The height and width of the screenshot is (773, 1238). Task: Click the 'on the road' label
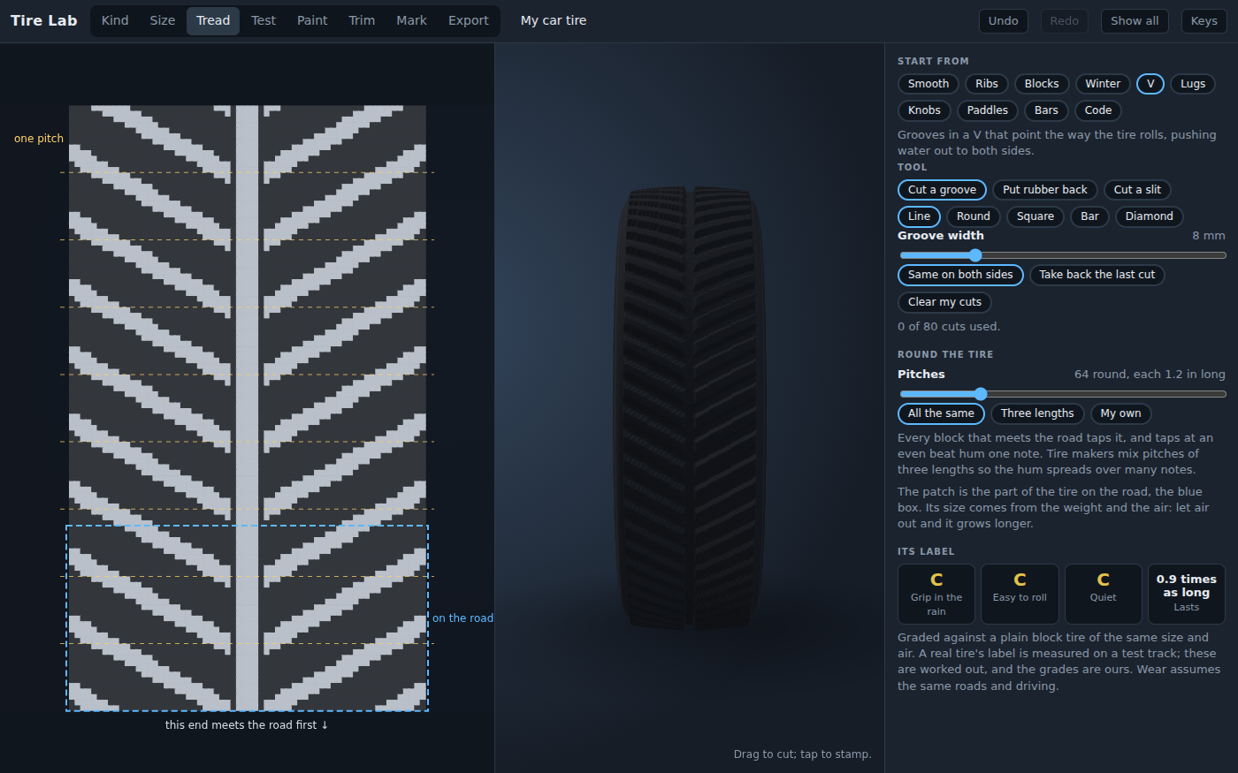pyautogui.click(x=462, y=618)
